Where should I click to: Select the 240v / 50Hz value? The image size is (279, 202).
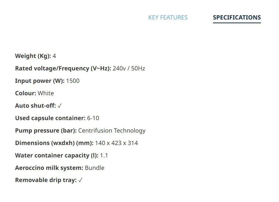(129, 68)
